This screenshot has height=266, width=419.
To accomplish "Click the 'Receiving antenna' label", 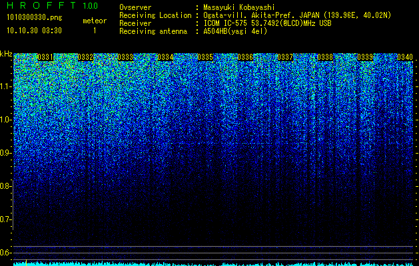I will [153, 31].
